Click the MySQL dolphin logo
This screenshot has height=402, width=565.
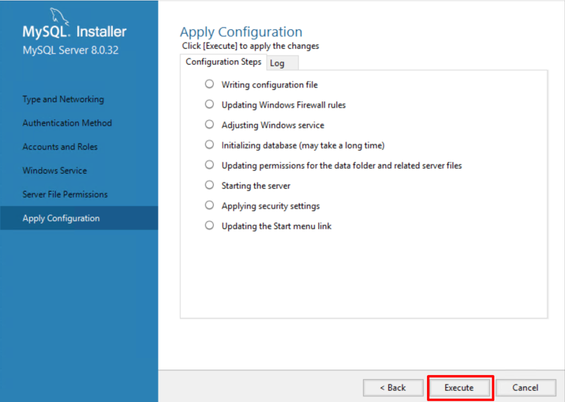[58, 17]
